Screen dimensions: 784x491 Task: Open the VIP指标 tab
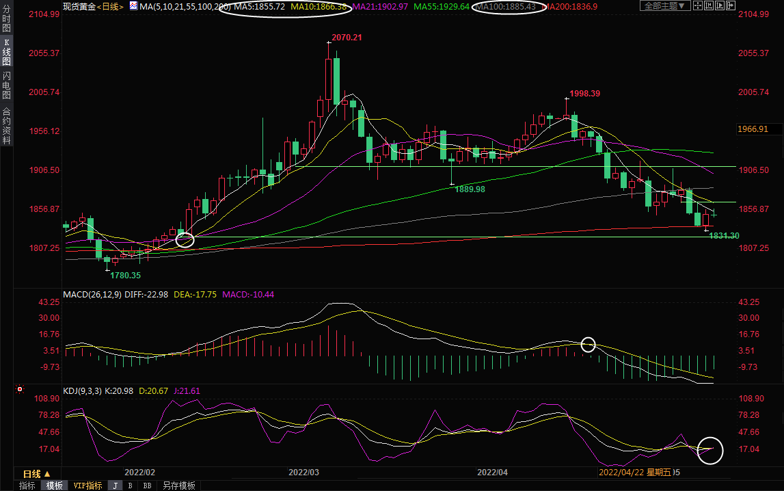pos(87,486)
